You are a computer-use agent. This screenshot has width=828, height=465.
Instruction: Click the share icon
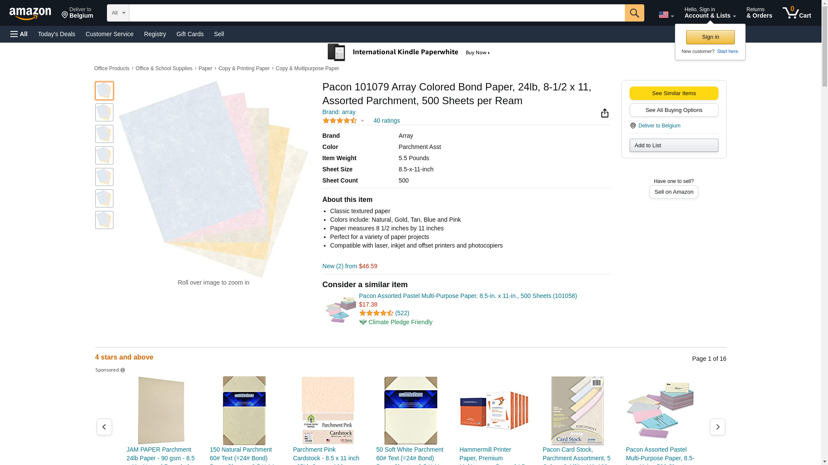pos(605,113)
